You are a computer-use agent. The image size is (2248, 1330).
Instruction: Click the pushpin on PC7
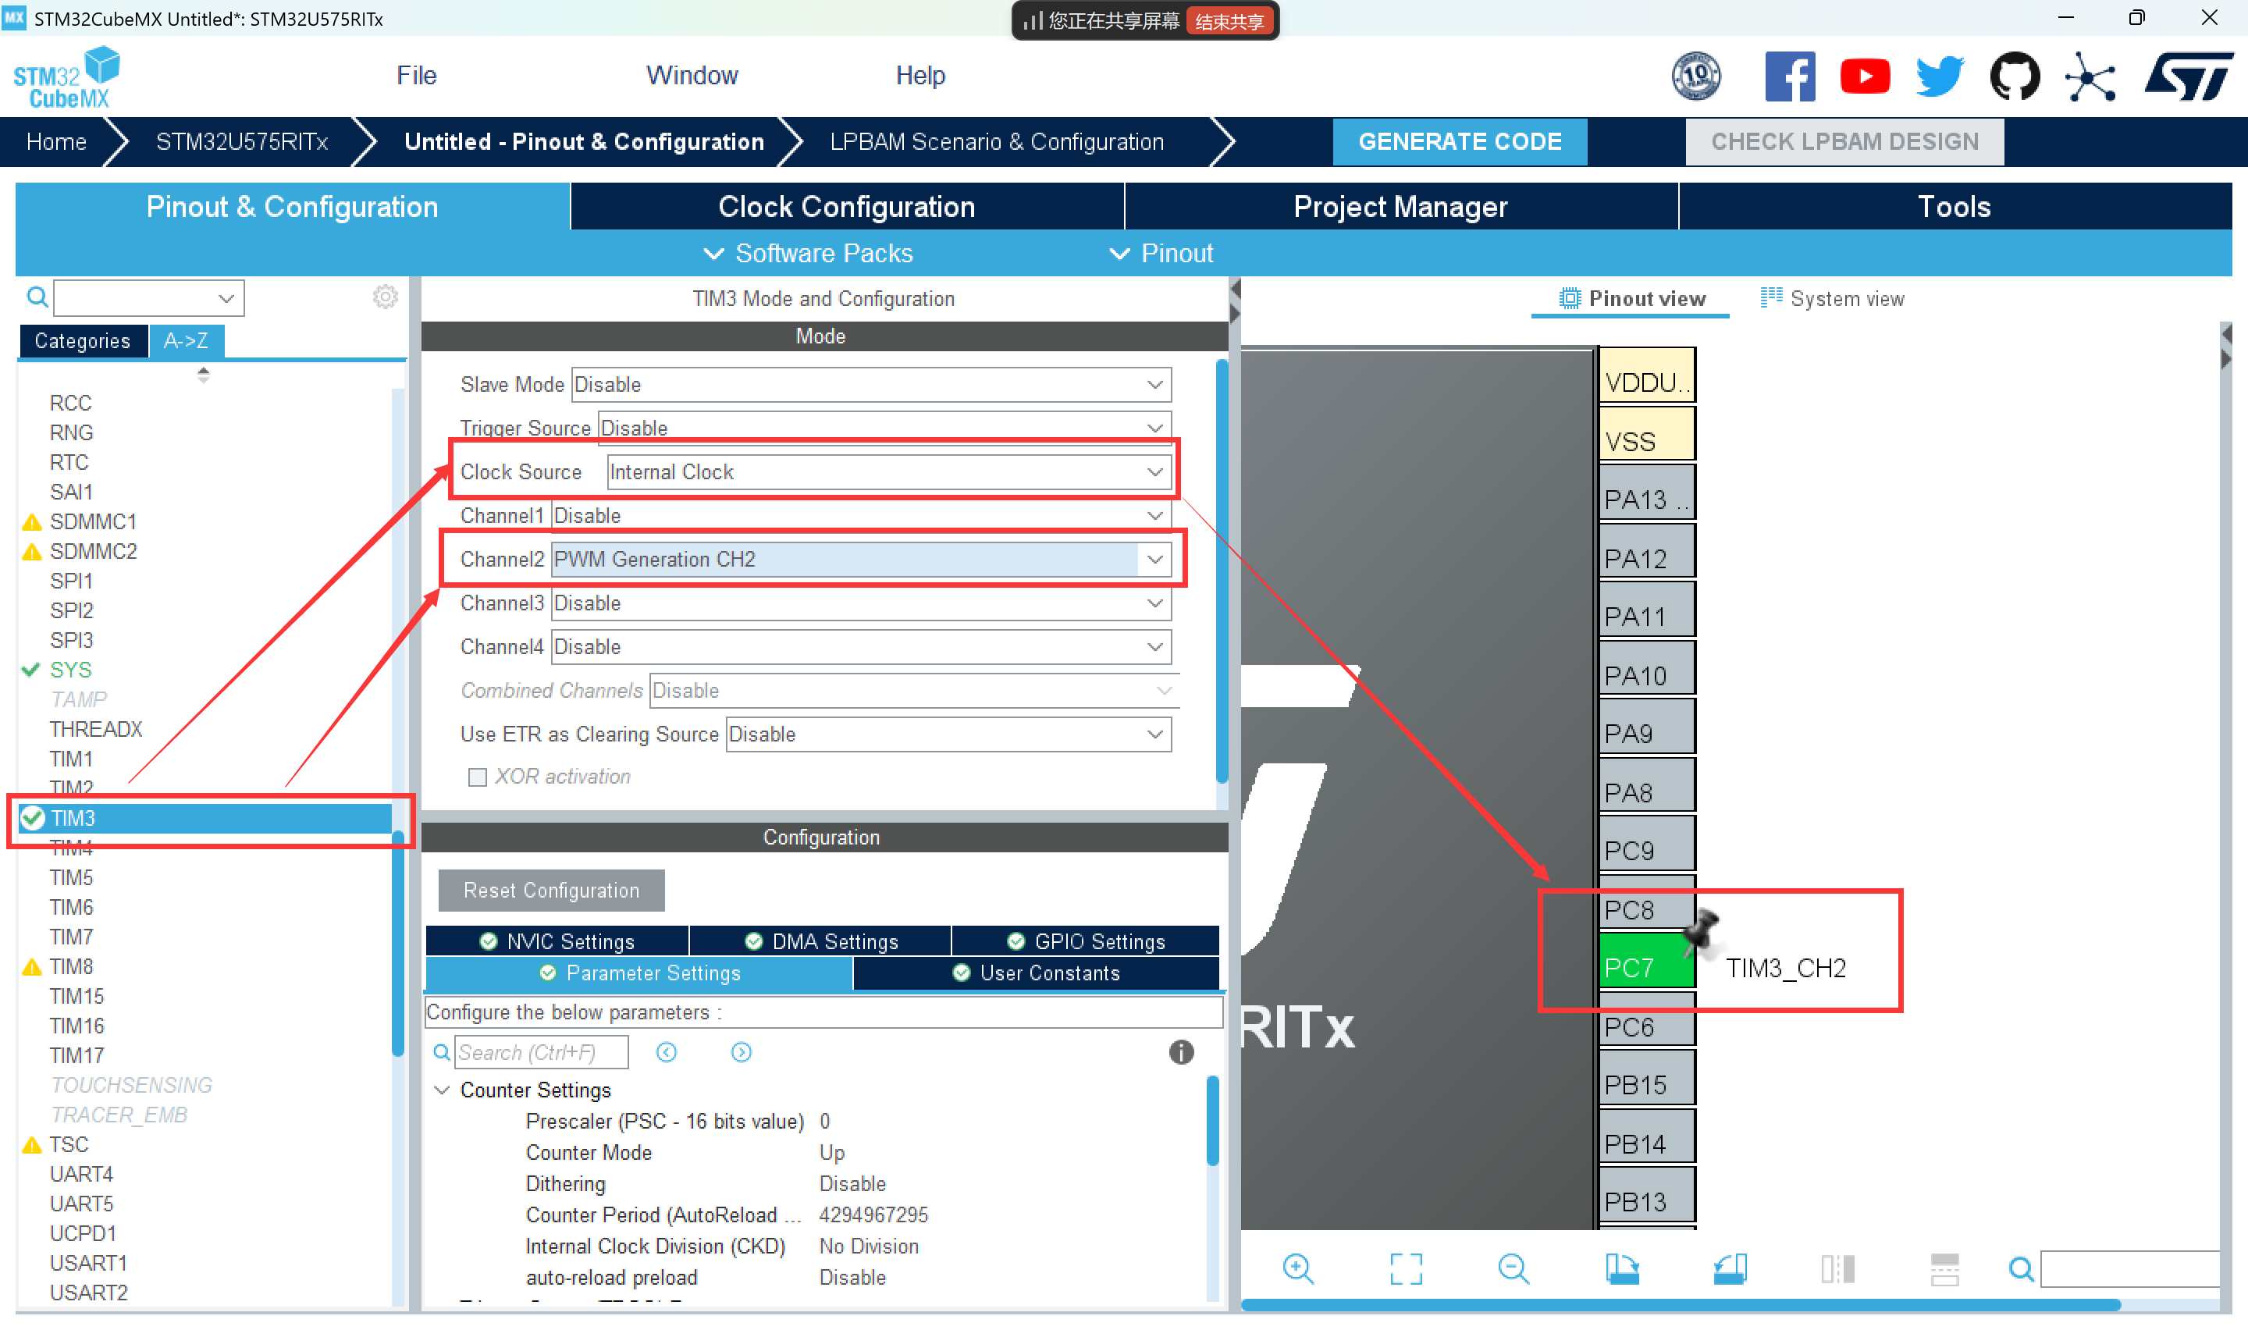(1700, 931)
